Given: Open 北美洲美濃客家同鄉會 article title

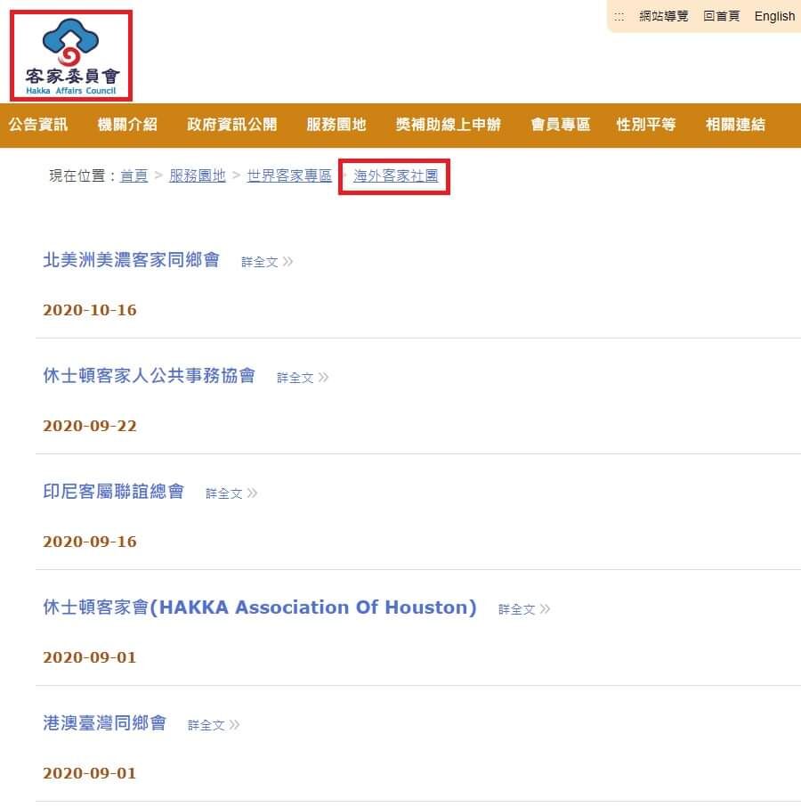Looking at the screenshot, I should click(131, 260).
